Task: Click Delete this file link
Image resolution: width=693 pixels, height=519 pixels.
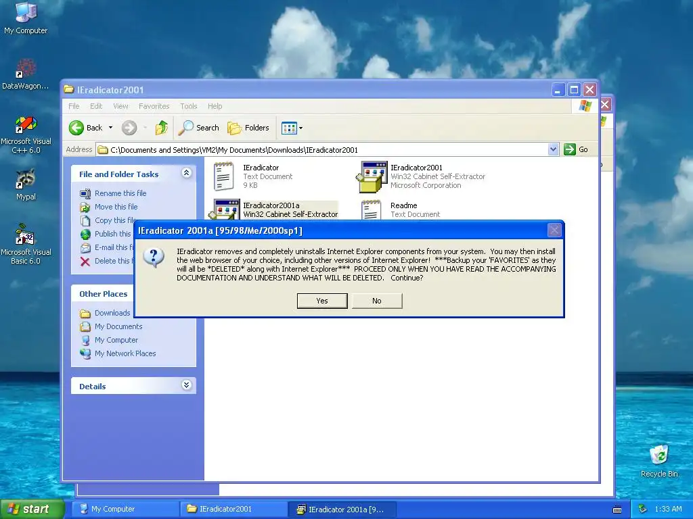Action: 114,261
